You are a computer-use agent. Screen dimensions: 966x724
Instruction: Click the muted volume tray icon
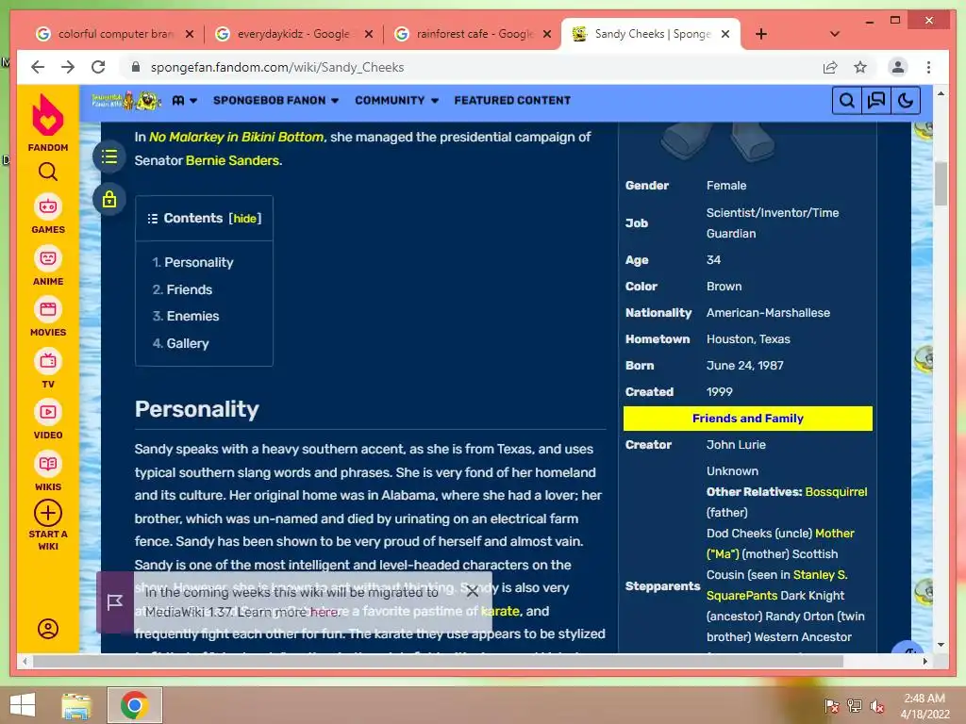point(876,706)
